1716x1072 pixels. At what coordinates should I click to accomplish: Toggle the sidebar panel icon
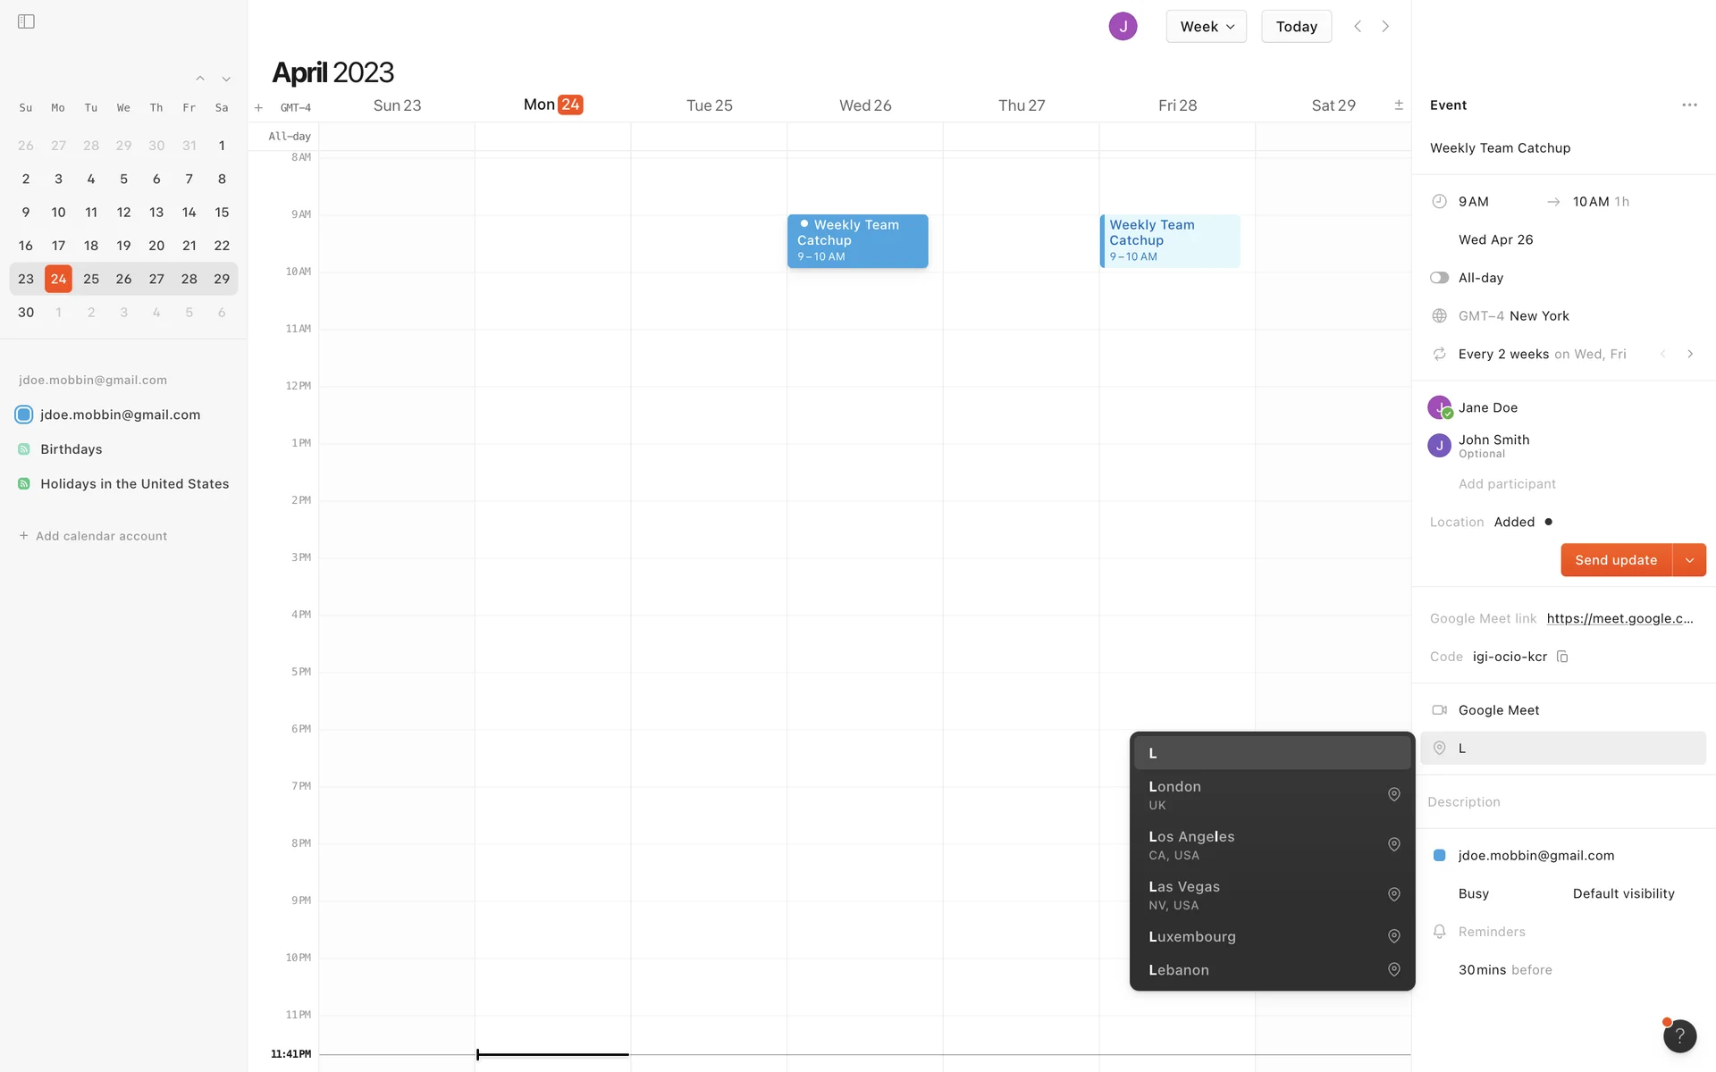[x=26, y=21]
